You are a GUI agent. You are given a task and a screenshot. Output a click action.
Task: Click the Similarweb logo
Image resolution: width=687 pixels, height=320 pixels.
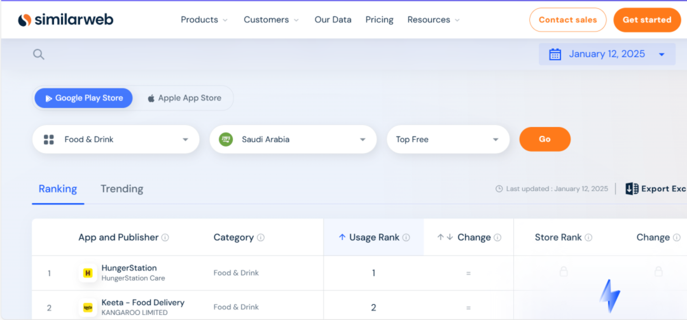tap(66, 20)
